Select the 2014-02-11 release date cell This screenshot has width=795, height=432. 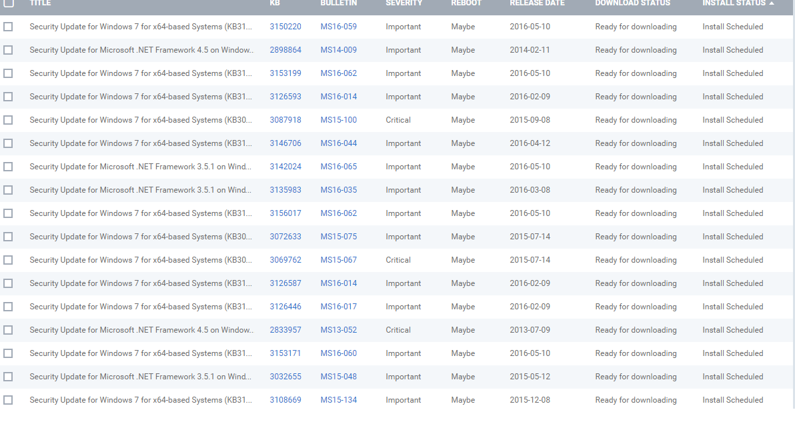[x=530, y=50]
